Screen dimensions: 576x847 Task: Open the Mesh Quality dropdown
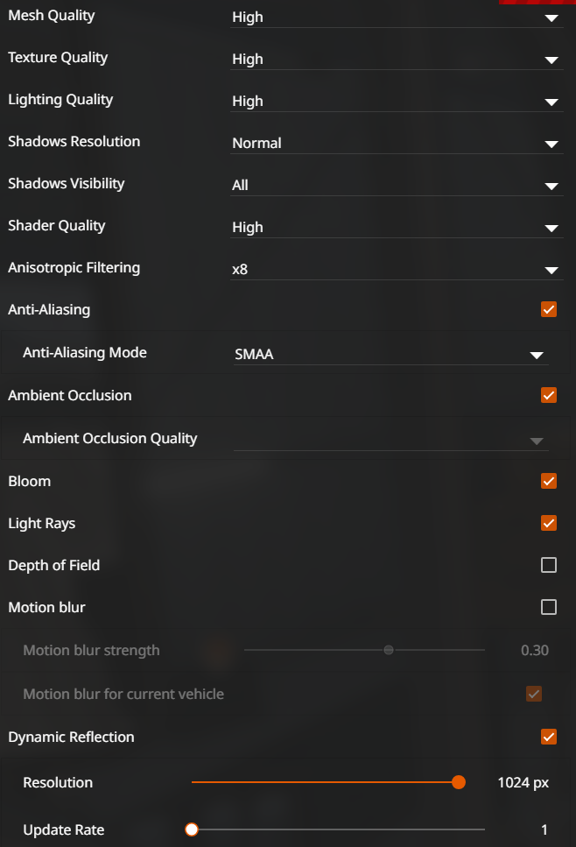[x=396, y=17]
